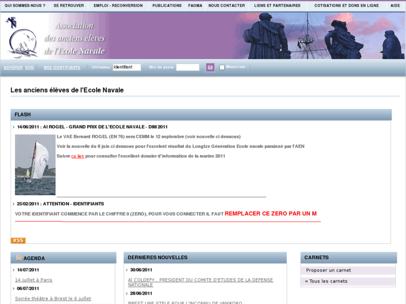Click the ADHERER link
Viewport: 406px width, 304px height.
(x=13, y=67)
